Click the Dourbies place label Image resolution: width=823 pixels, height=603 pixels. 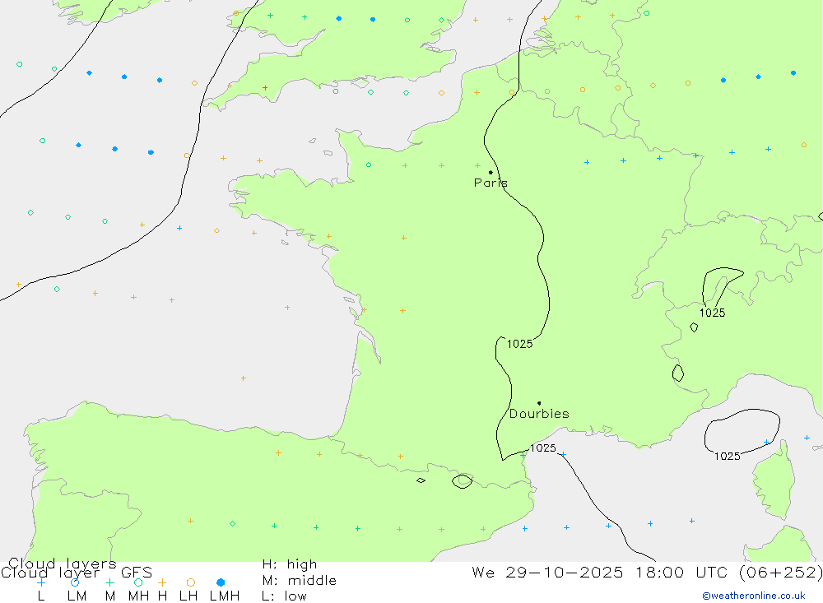(x=539, y=414)
